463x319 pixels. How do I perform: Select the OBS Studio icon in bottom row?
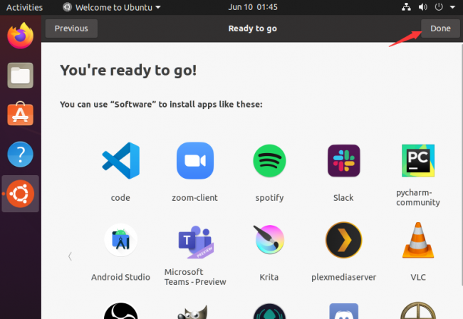pyautogui.click(x=121, y=311)
